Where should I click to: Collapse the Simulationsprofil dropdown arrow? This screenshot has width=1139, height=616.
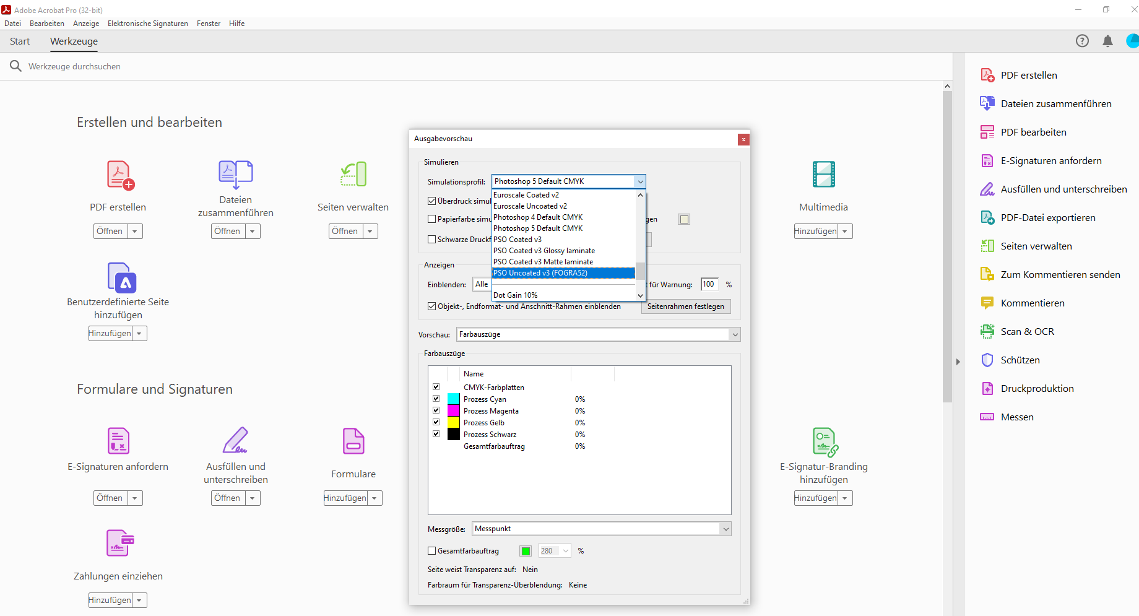[x=640, y=181]
